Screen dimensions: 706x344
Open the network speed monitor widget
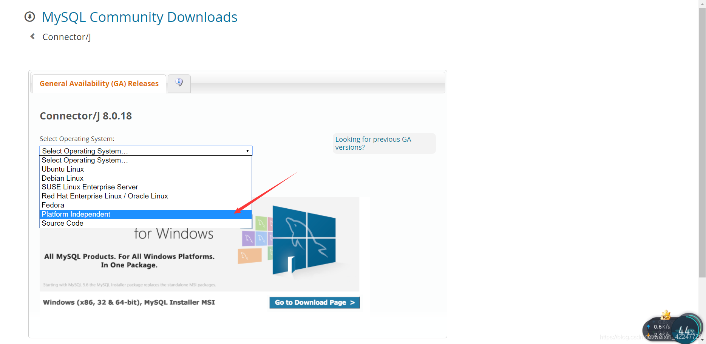[672, 328]
